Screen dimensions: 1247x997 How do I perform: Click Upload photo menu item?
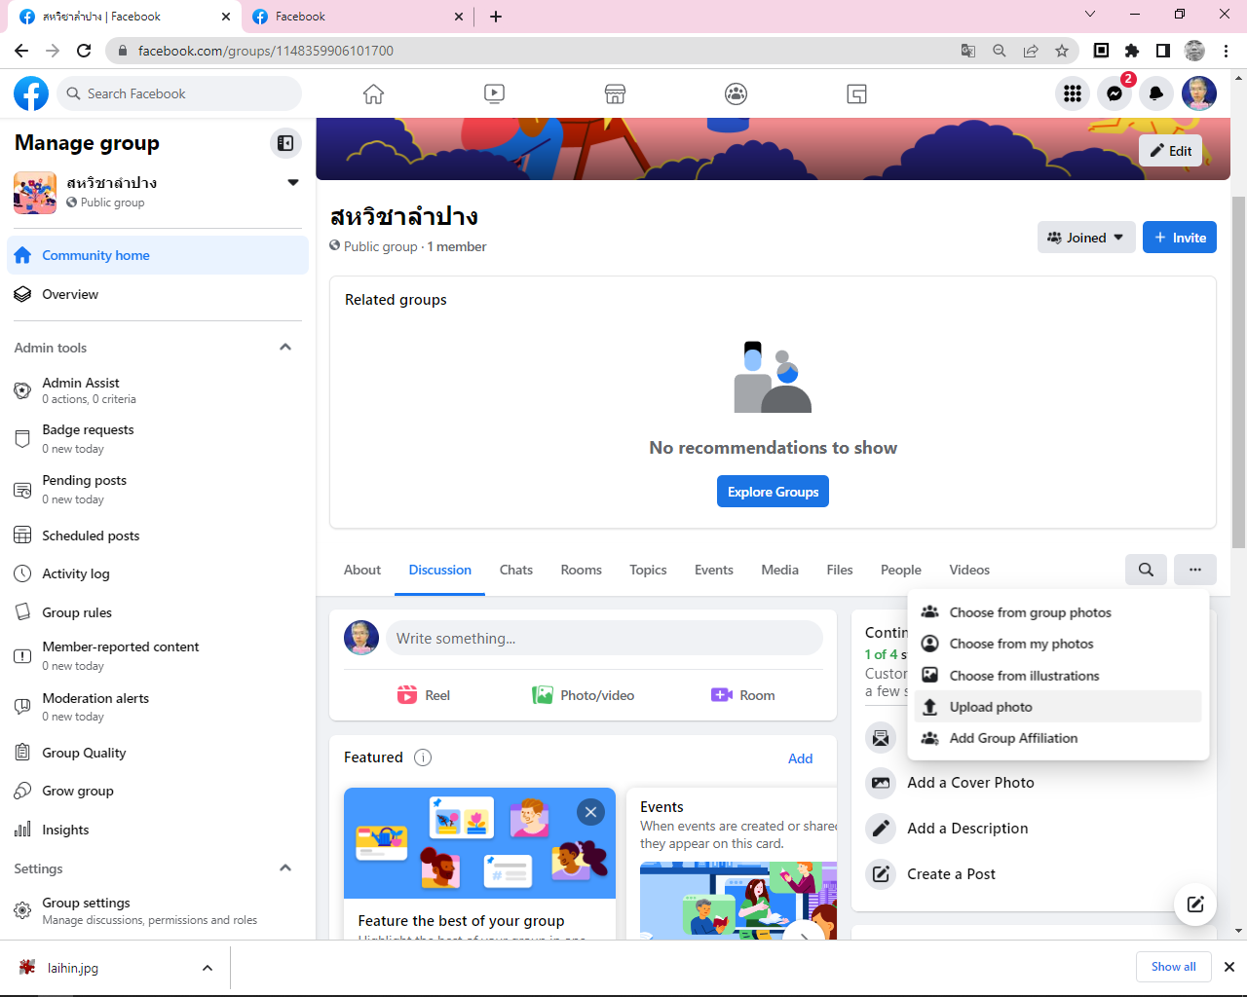pyautogui.click(x=1058, y=707)
